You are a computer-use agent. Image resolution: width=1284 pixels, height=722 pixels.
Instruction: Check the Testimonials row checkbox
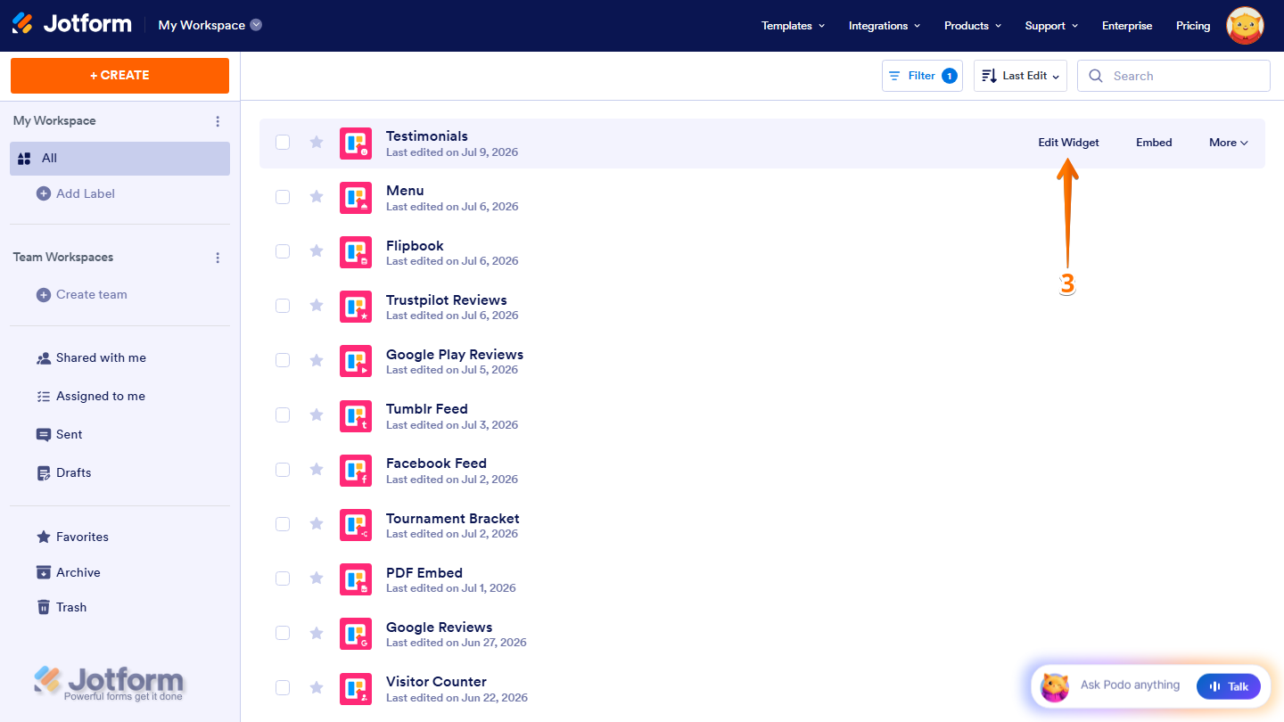coord(283,142)
